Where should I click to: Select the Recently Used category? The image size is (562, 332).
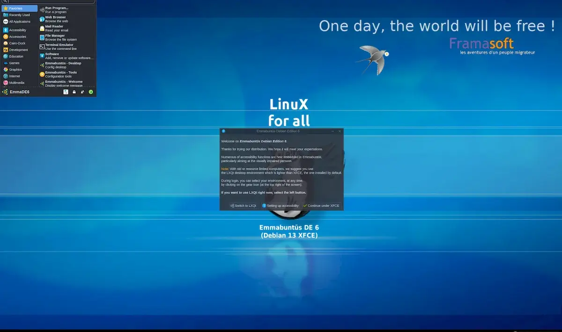click(20, 15)
